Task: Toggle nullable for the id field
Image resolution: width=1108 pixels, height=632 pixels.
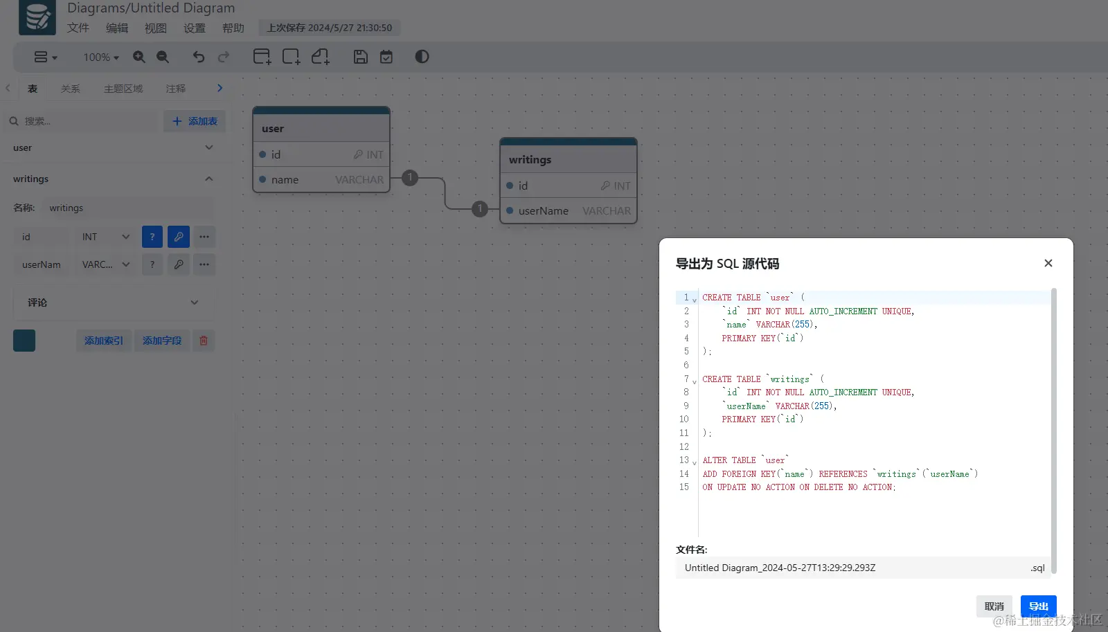Action: point(152,237)
